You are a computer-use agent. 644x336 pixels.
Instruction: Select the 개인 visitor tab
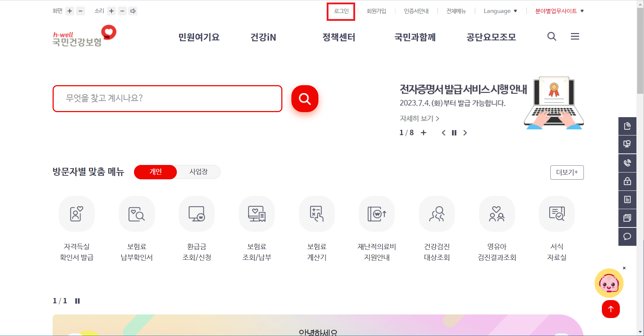click(156, 172)
